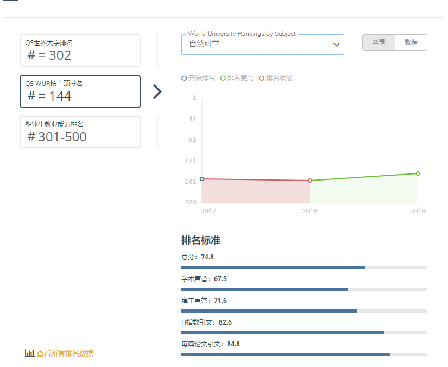The image size is (448, 367).
Task: Click the red 排名较低 legend marker
Action: (x=262, y=78)
